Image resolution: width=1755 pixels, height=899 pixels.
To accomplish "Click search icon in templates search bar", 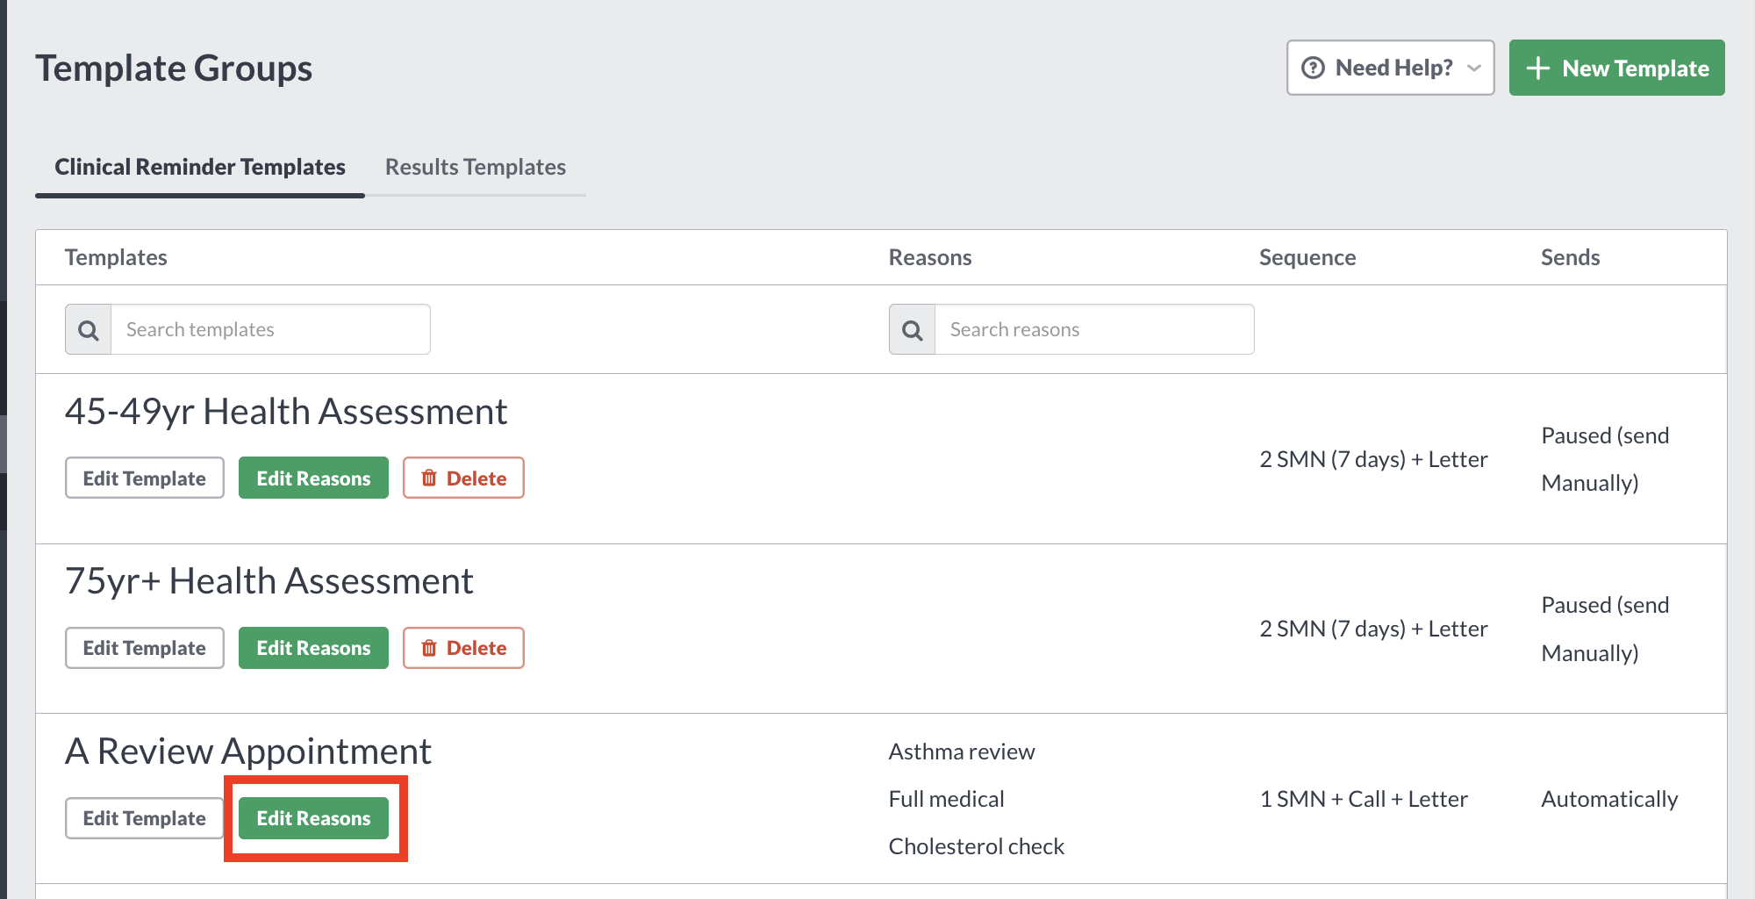I will click(x=88, y=329).
